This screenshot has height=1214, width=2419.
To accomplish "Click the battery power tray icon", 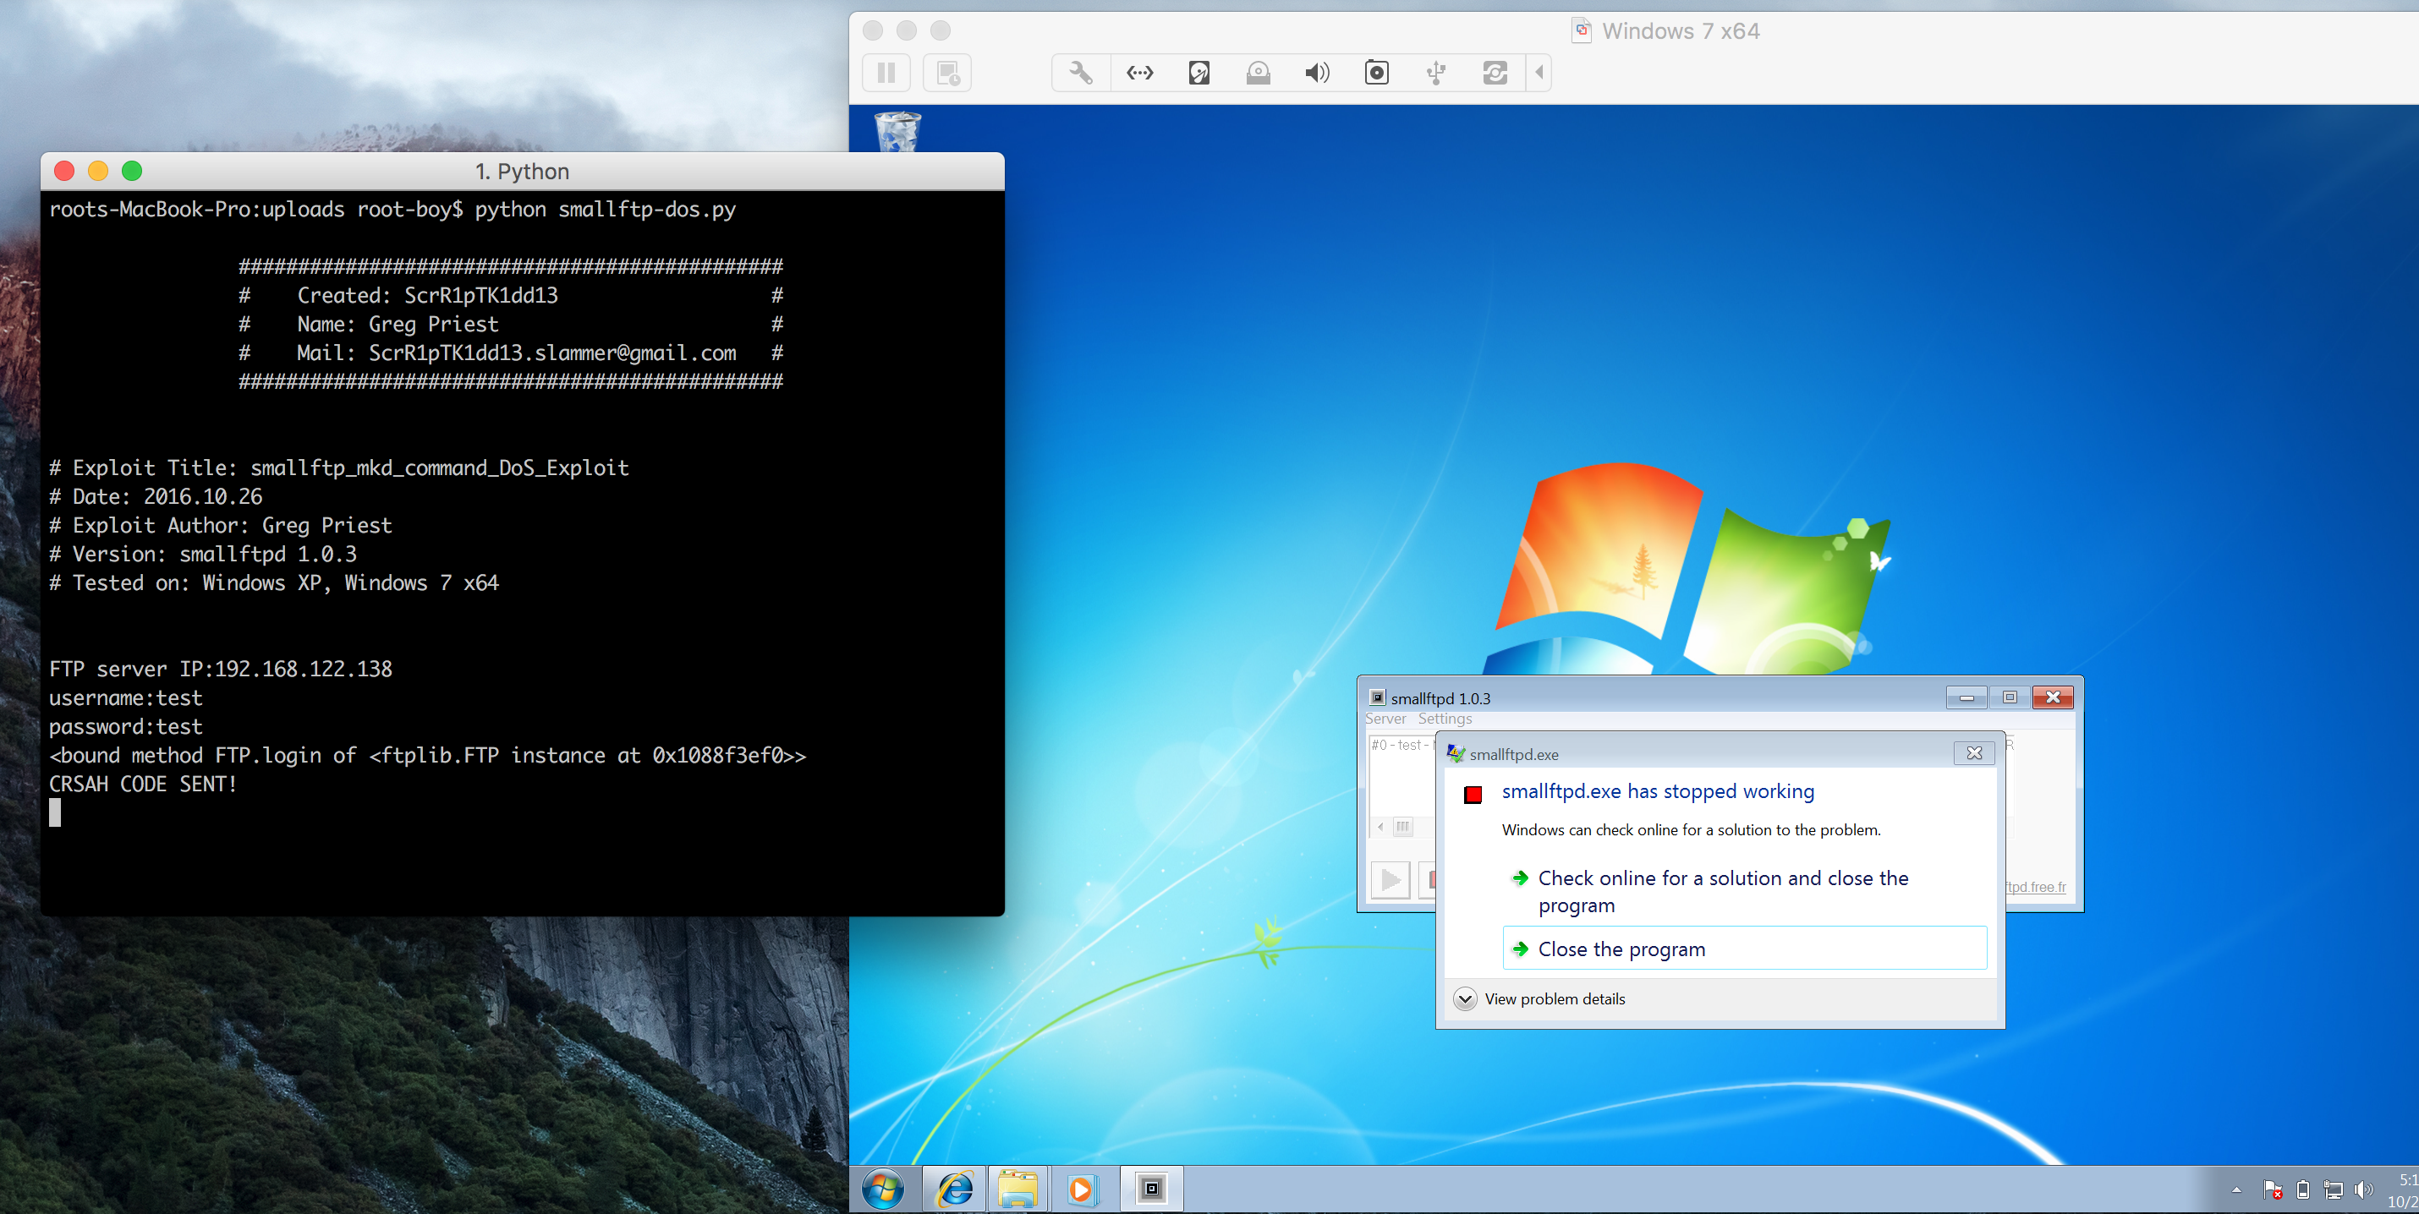I will (x=2302, y=1189).
